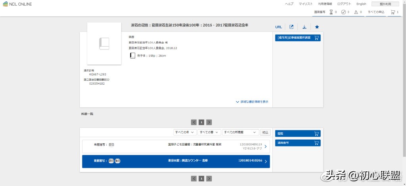406x186 pixels.
Task: Open 利用者情報 user information
Action: (325, 4)
